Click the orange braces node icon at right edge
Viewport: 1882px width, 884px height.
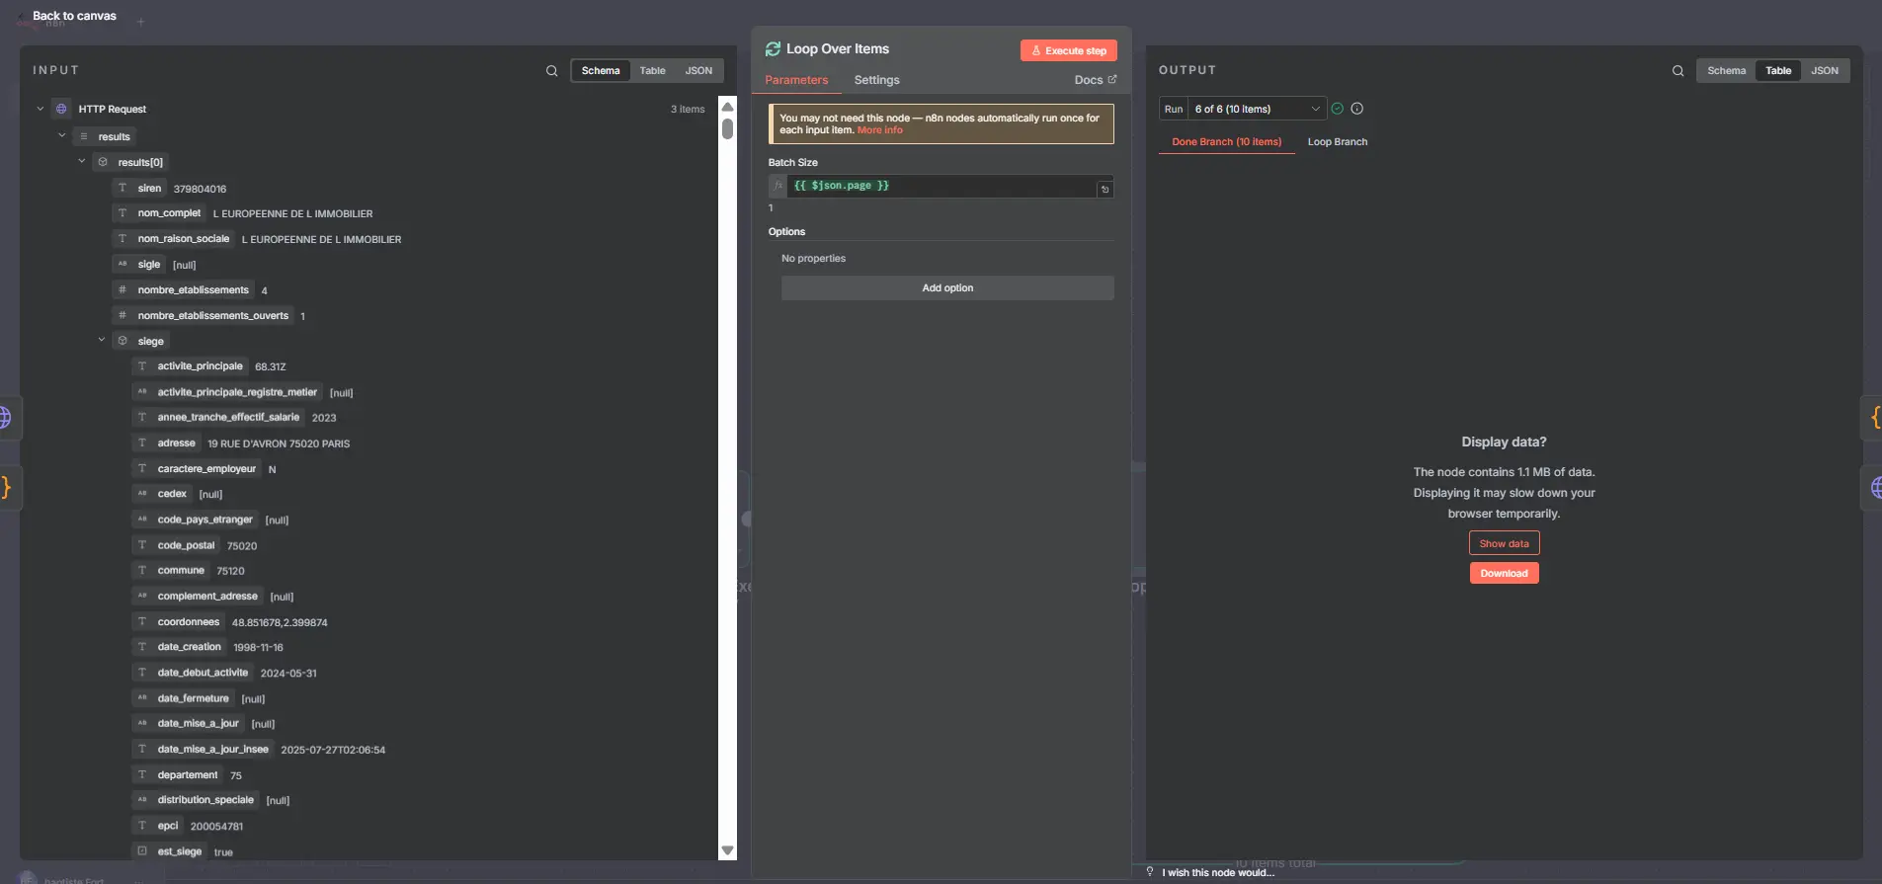(1875, 417)
